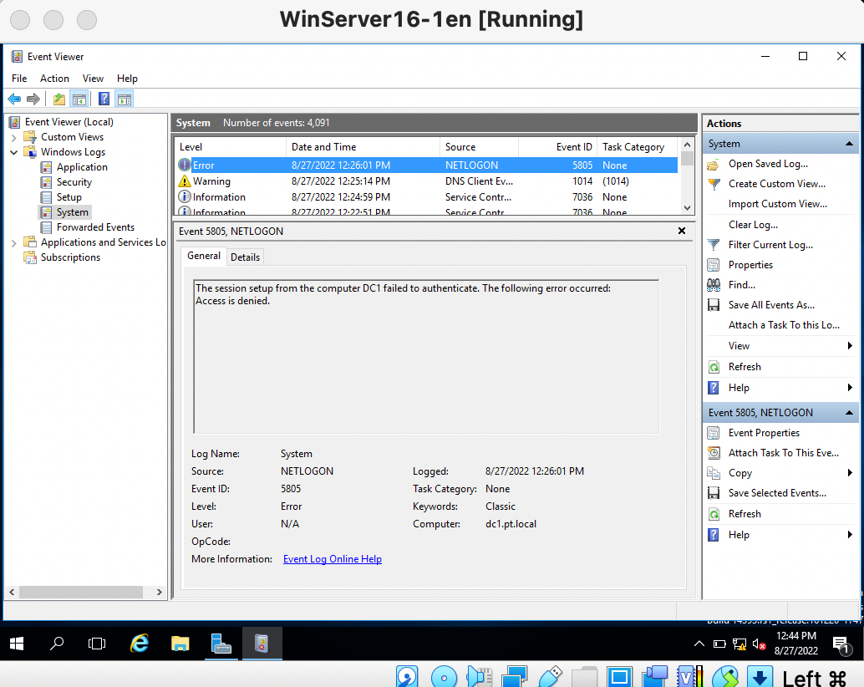Sort events by Event ID column header
Image resolution: width=864 pixels, height=687 pixels.
coord(557,147)
